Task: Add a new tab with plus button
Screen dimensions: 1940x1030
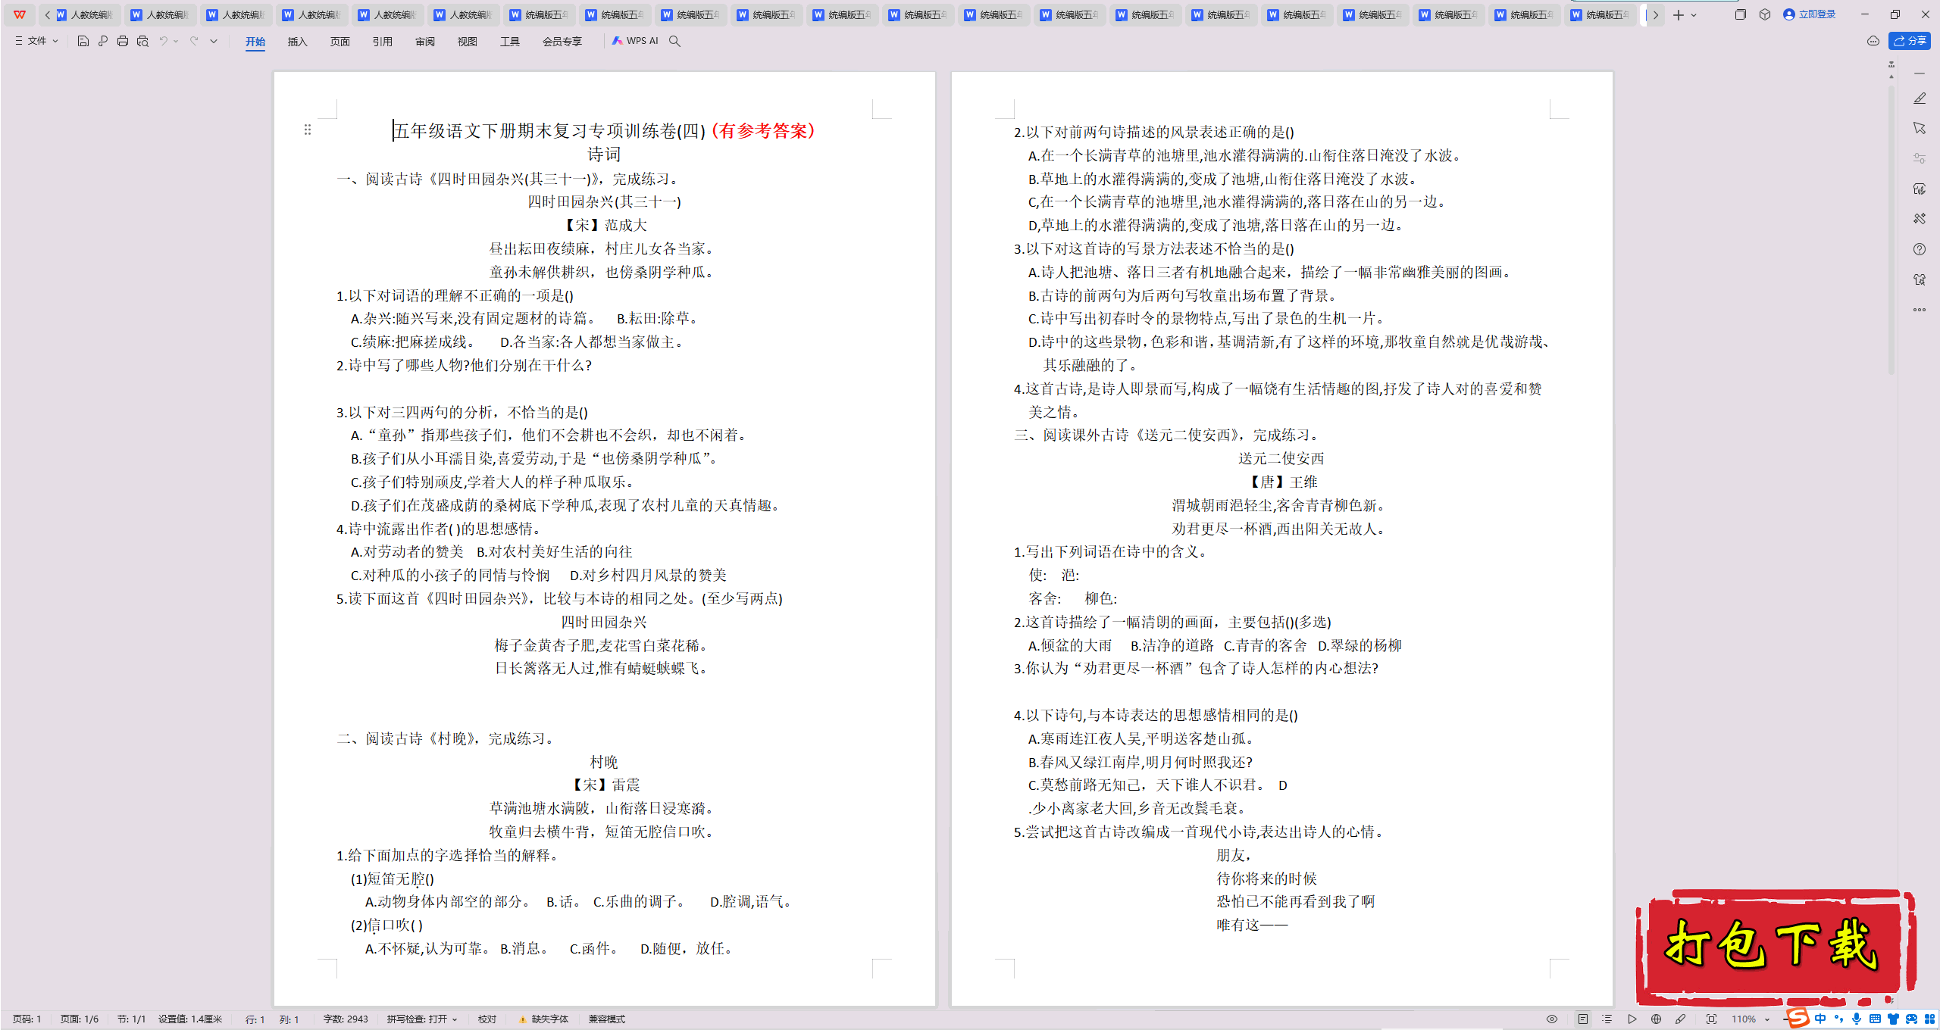Action: 1679,14
